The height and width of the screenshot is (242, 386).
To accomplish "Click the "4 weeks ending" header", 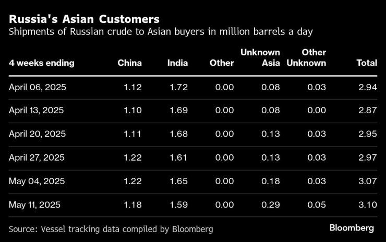I will pos(42,63).
